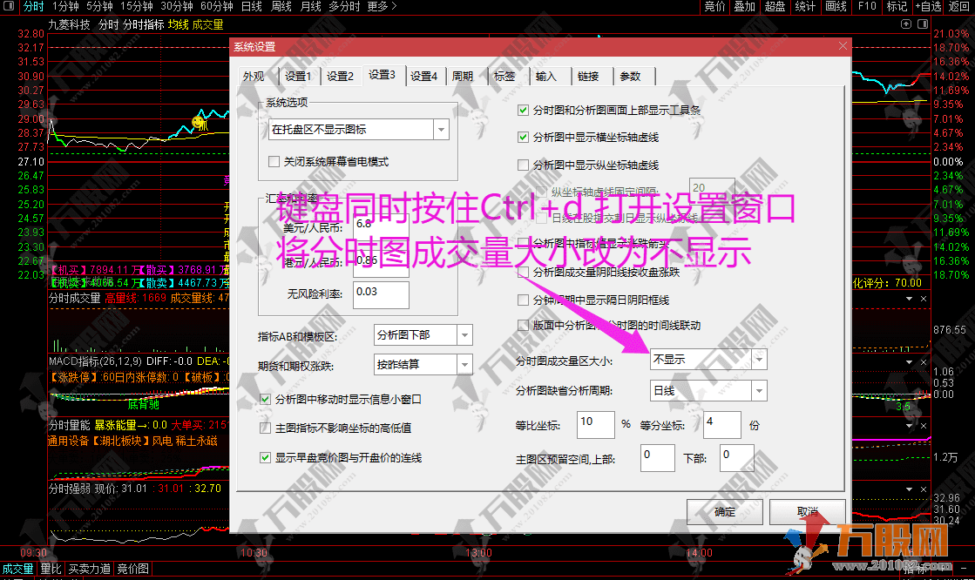Open the 链接 settings tab
The image size is (975, 580).
tap(588, 77)
